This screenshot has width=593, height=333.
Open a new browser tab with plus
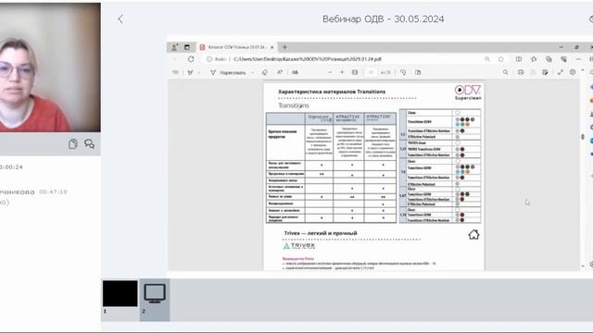284,47
